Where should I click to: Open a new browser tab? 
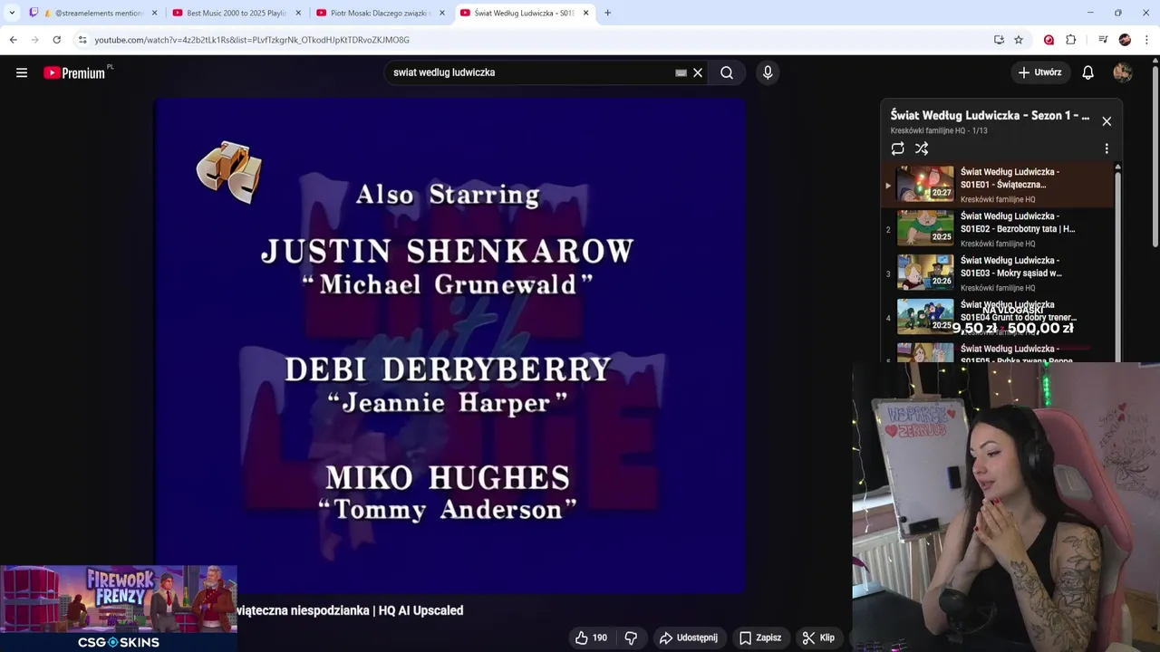point(607,13)
